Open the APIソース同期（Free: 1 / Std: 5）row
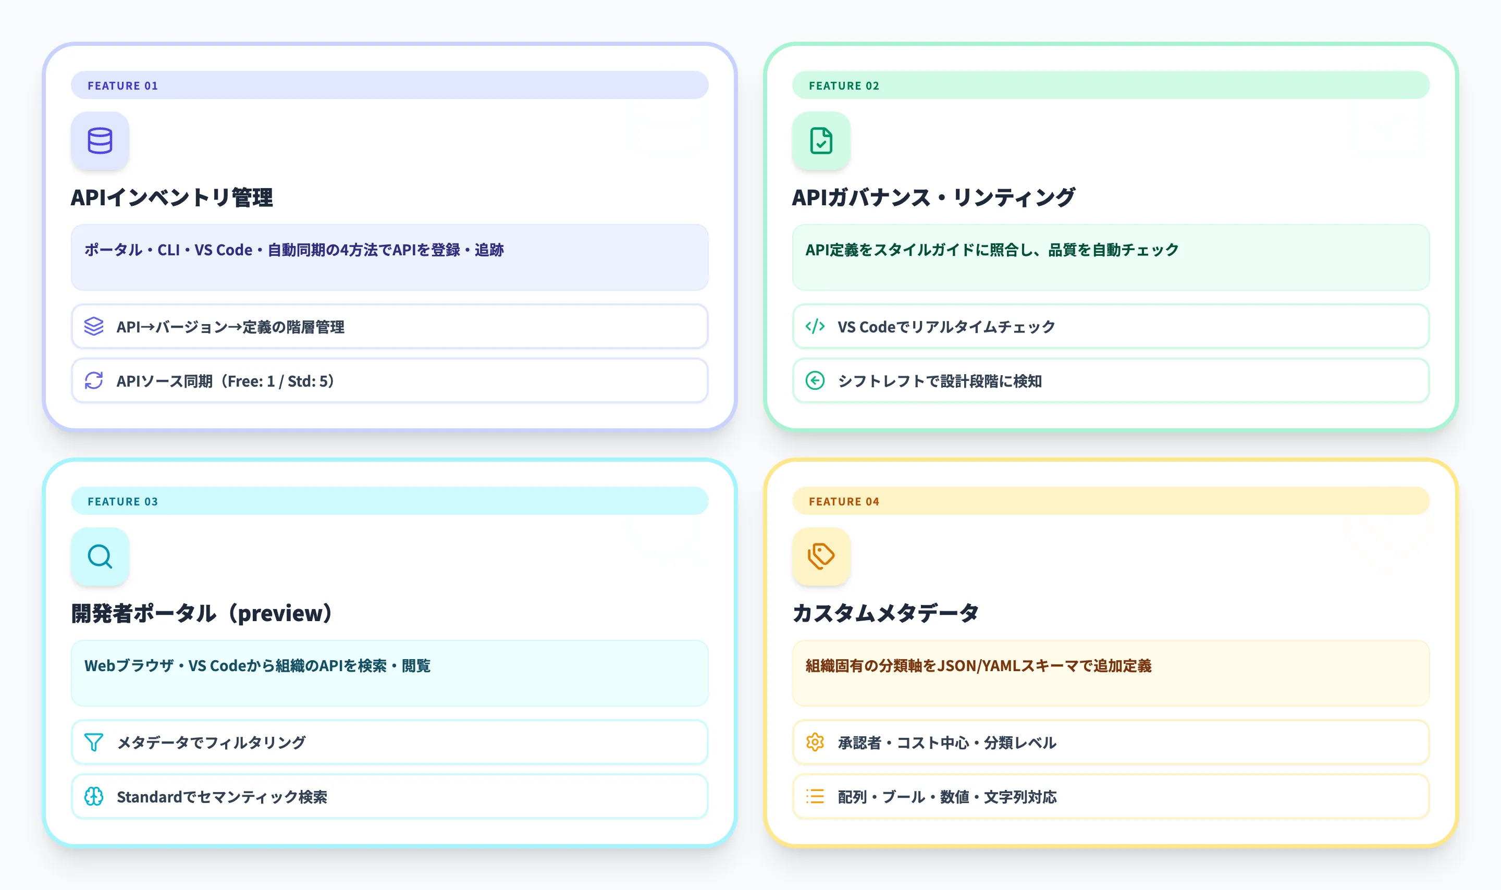Screen dimensions: 1501x890 (x=390, y=381)
